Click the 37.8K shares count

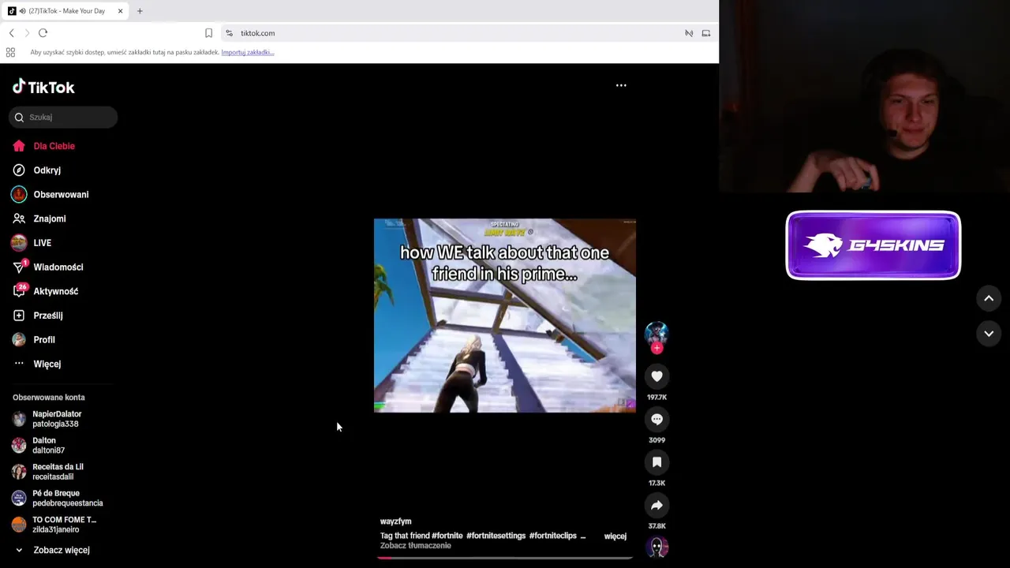point(656,525)
